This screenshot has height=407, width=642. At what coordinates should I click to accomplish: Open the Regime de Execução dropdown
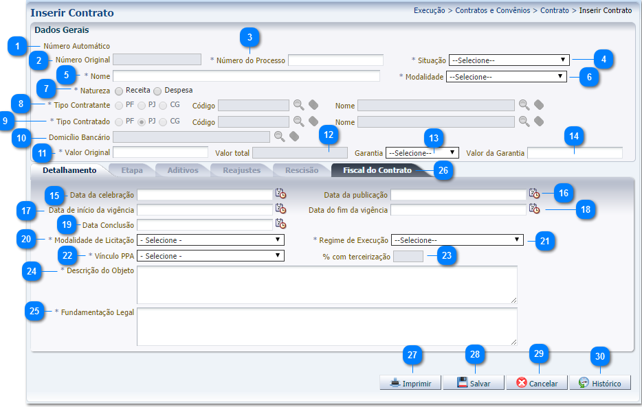pos(457,240)
